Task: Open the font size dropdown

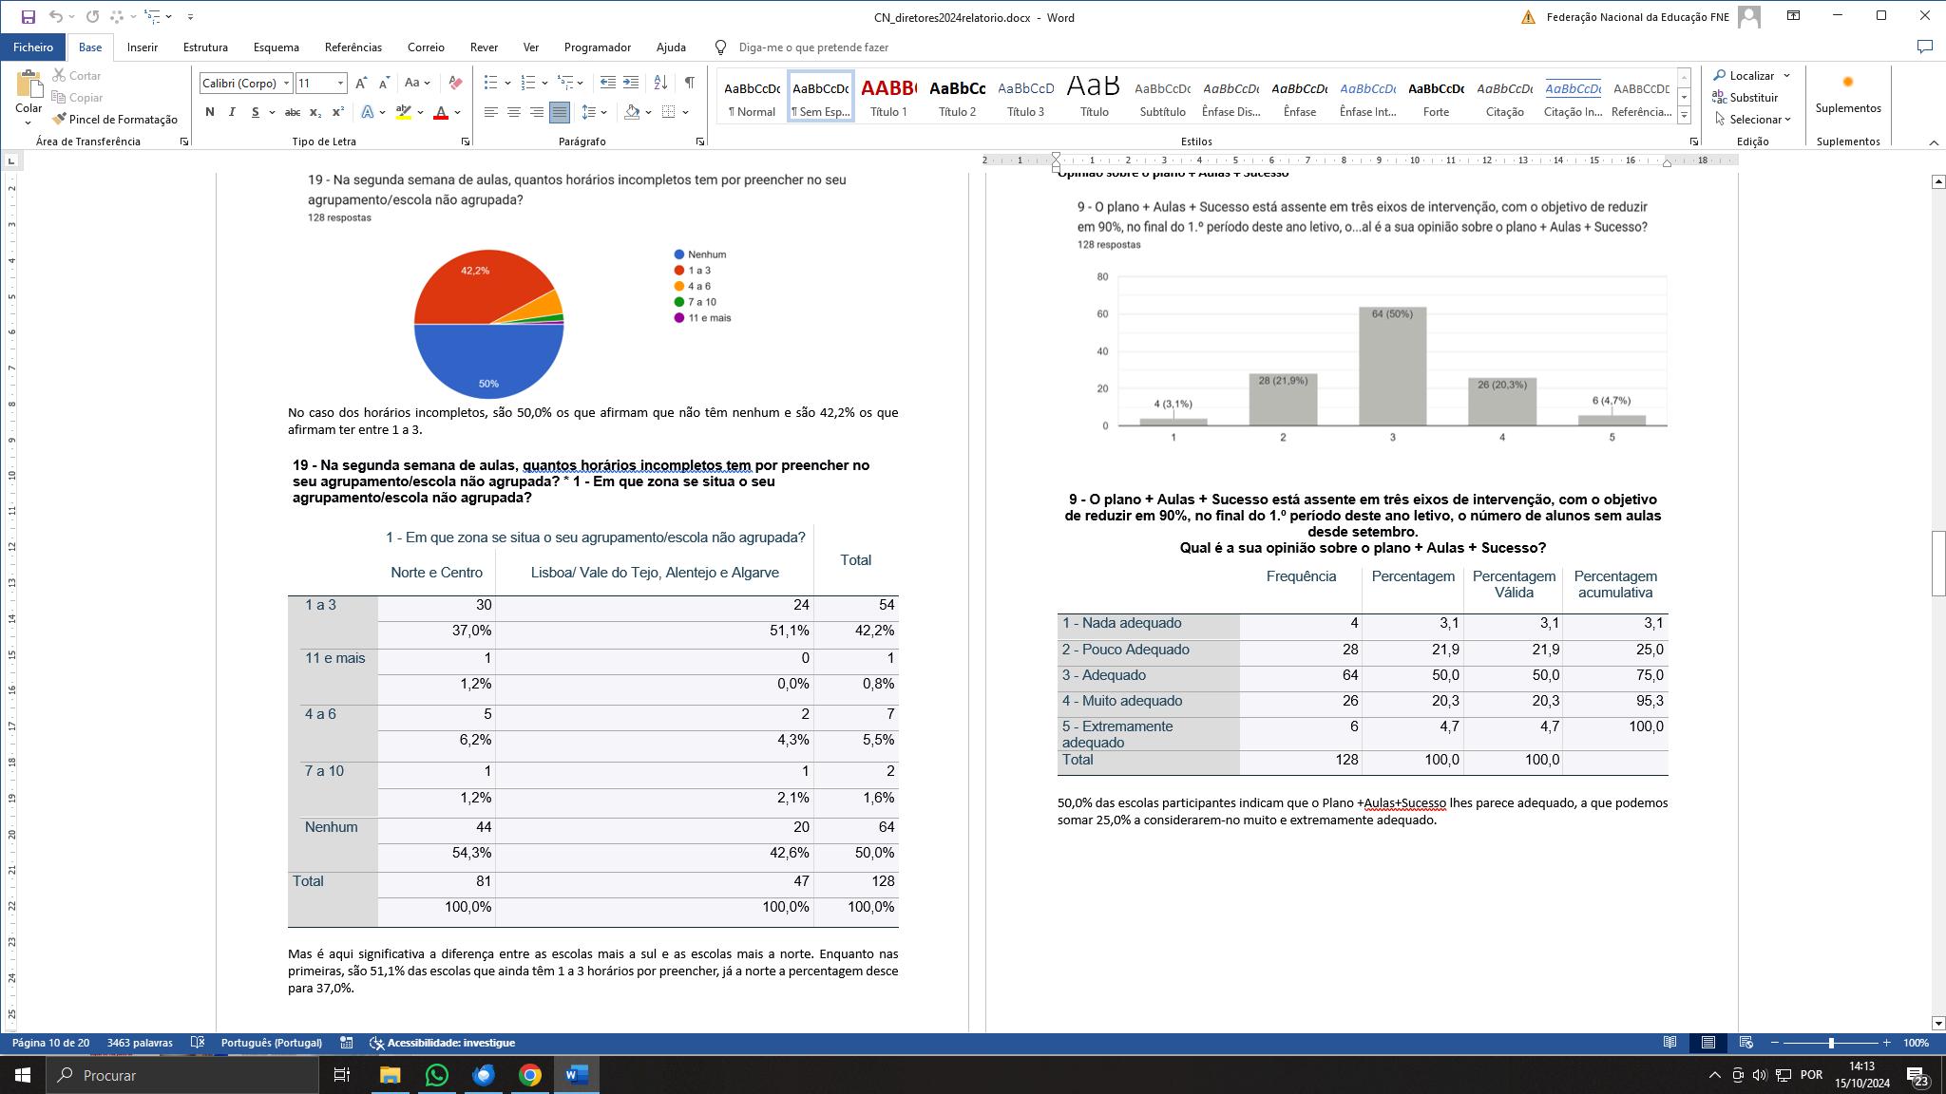Action: pyautogui.click(x=340, y=84)
